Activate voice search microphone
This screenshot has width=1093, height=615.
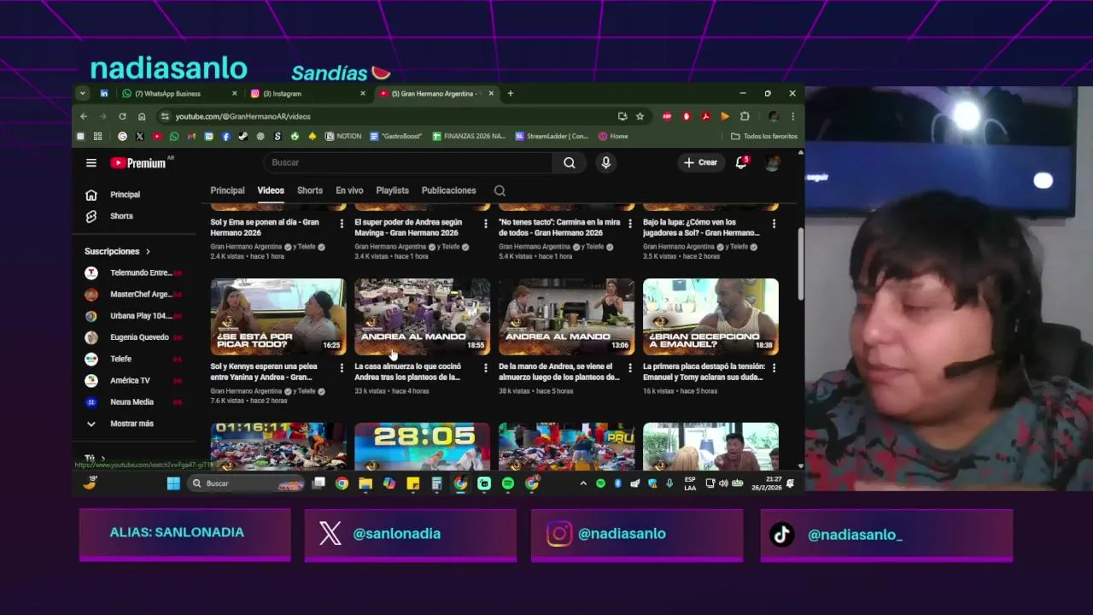point(605,162)
